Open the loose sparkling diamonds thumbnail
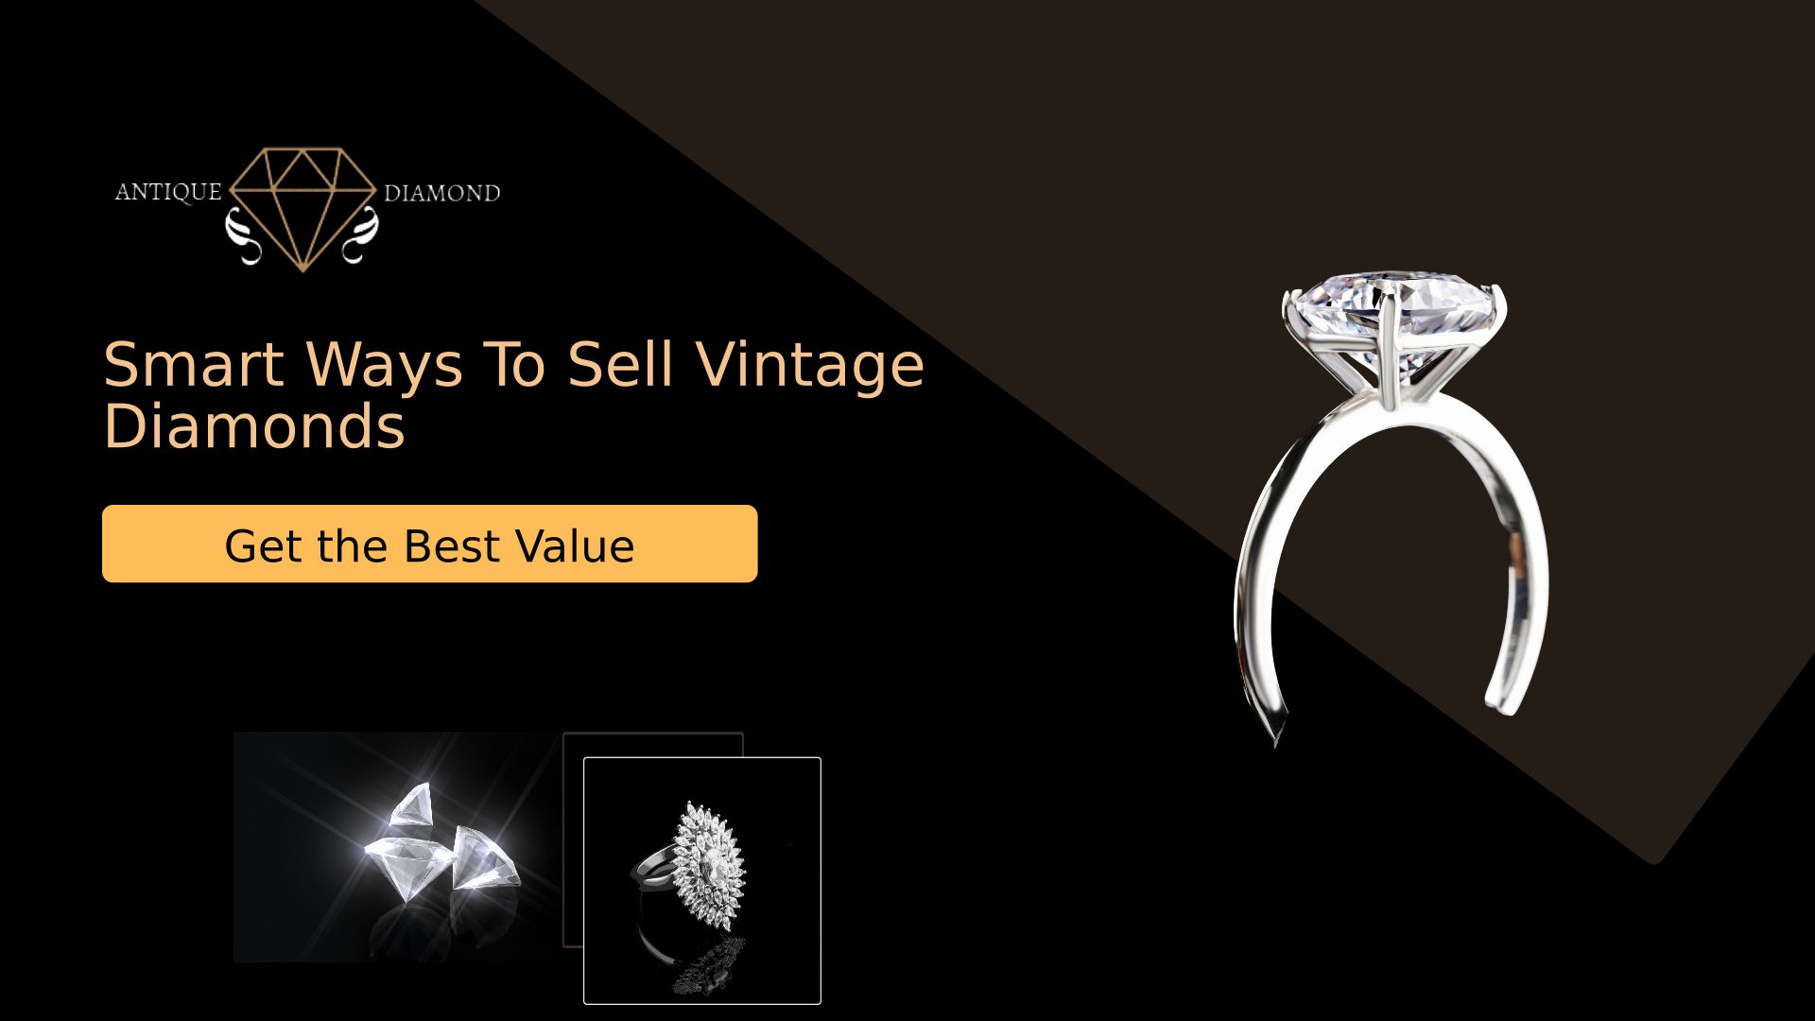 tap(397, 847)
